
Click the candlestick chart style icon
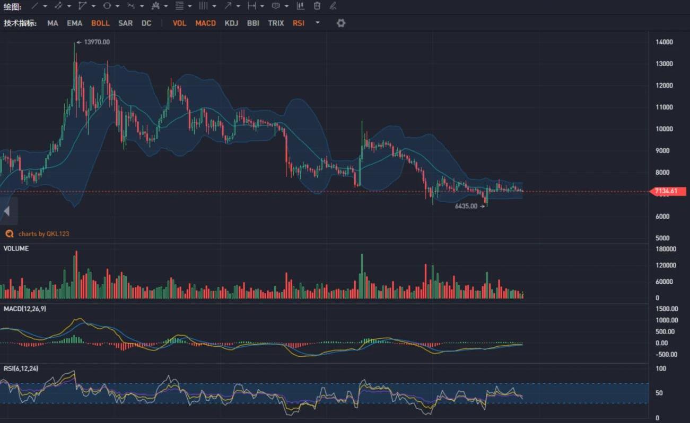click(x=301, y=6)
